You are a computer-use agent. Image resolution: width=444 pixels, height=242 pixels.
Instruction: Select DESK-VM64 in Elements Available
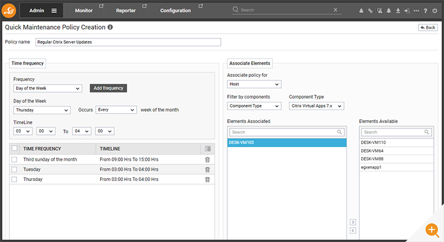[397, 151]
